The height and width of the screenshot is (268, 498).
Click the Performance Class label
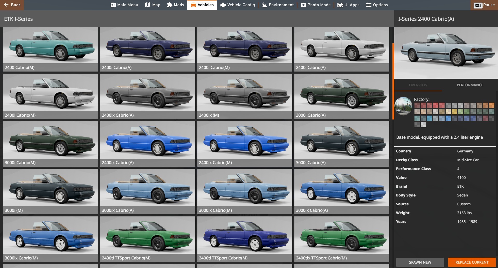413,169
